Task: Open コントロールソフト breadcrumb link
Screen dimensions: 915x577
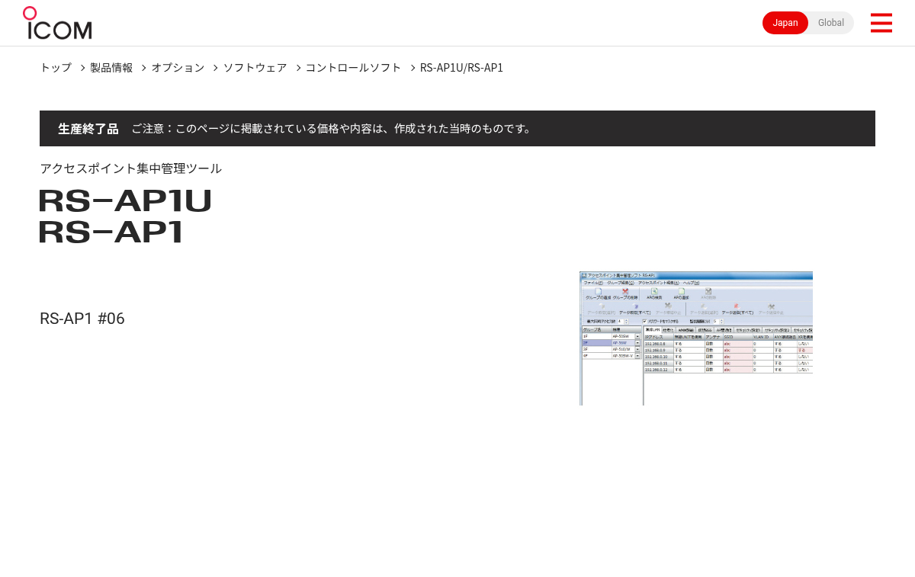Action: pos(353,67)
